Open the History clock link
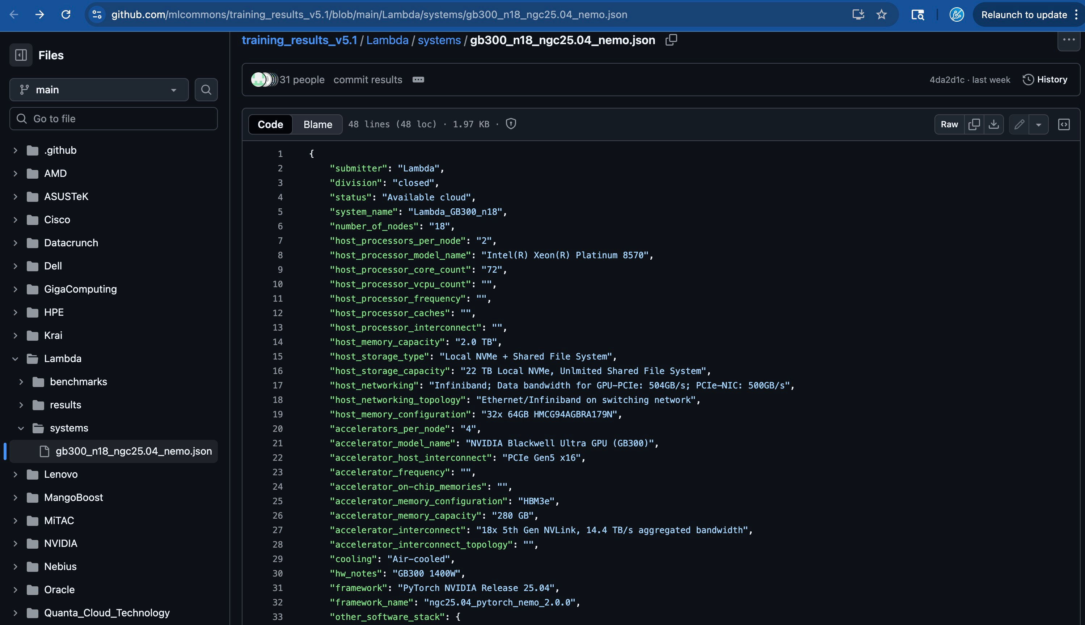Image resolution: width=1085 pixels, height=625 pixels. [x=1045, y=80]
